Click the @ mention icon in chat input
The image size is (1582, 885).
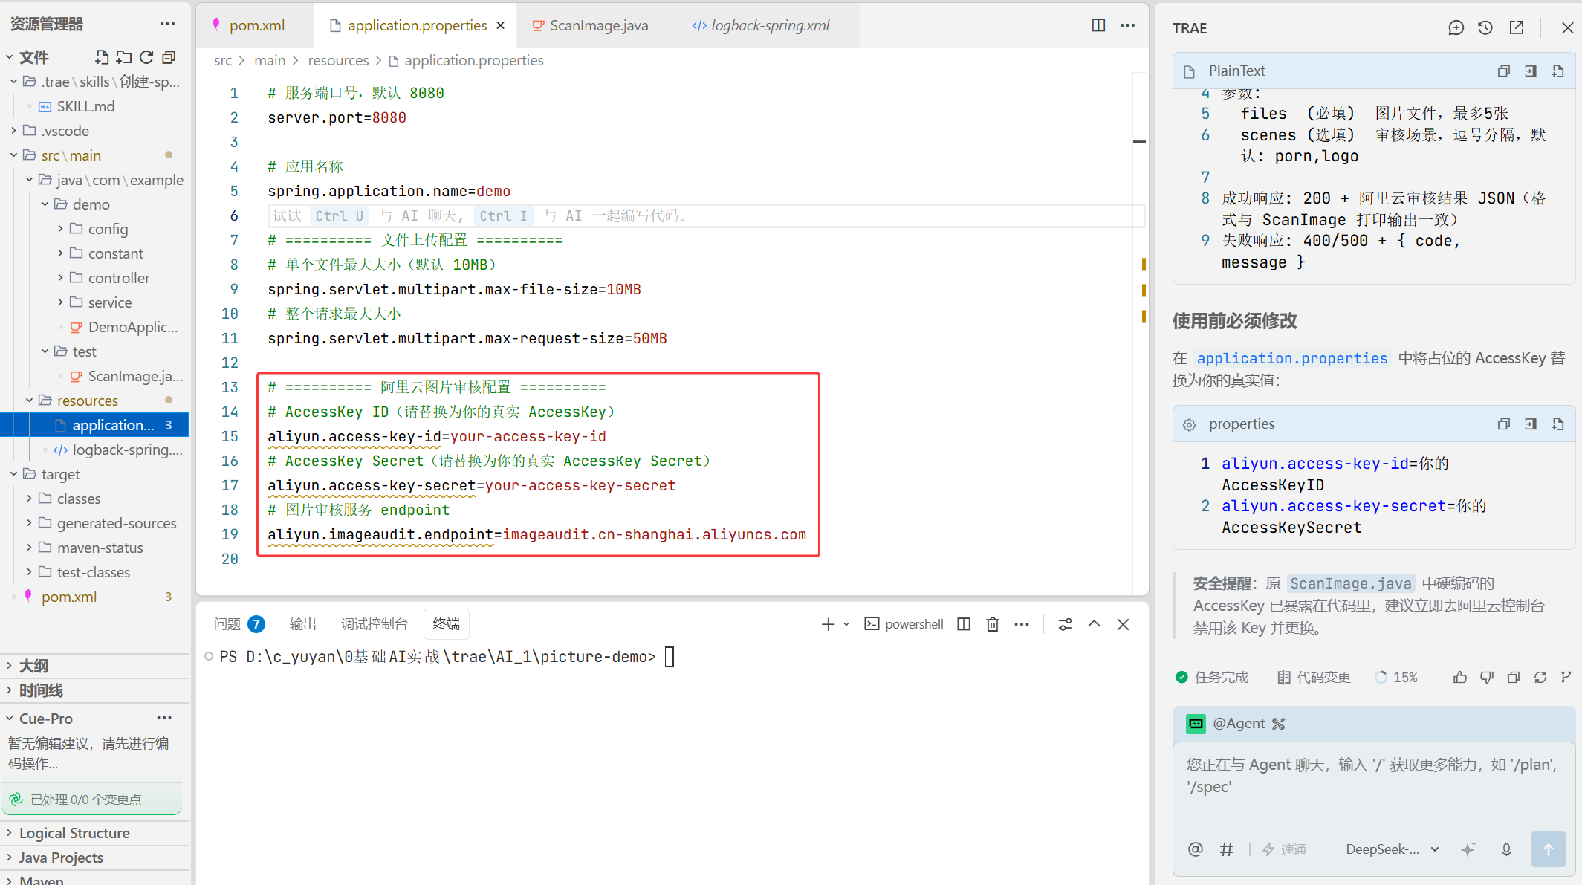point(1195,849)
